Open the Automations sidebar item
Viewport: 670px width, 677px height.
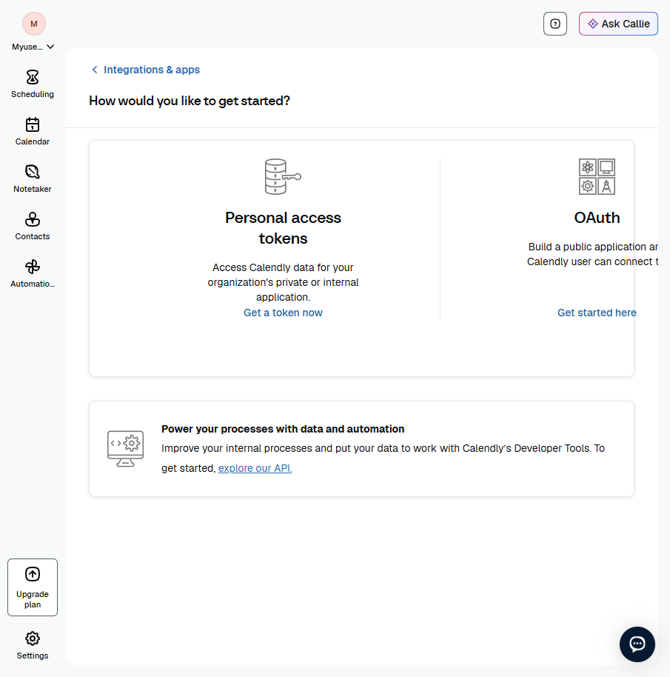point(33,274)
